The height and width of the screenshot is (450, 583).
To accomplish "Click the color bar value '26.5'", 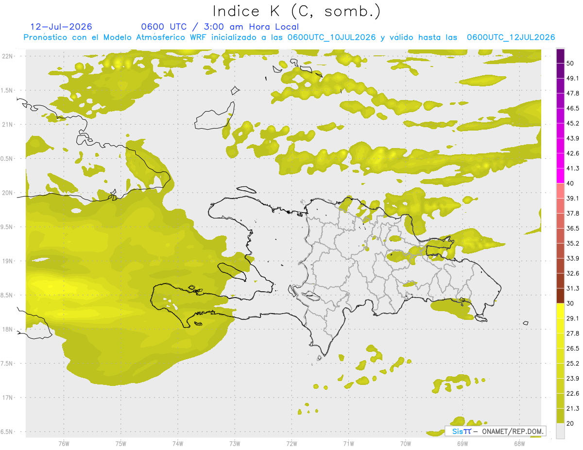I will [573, 349].
